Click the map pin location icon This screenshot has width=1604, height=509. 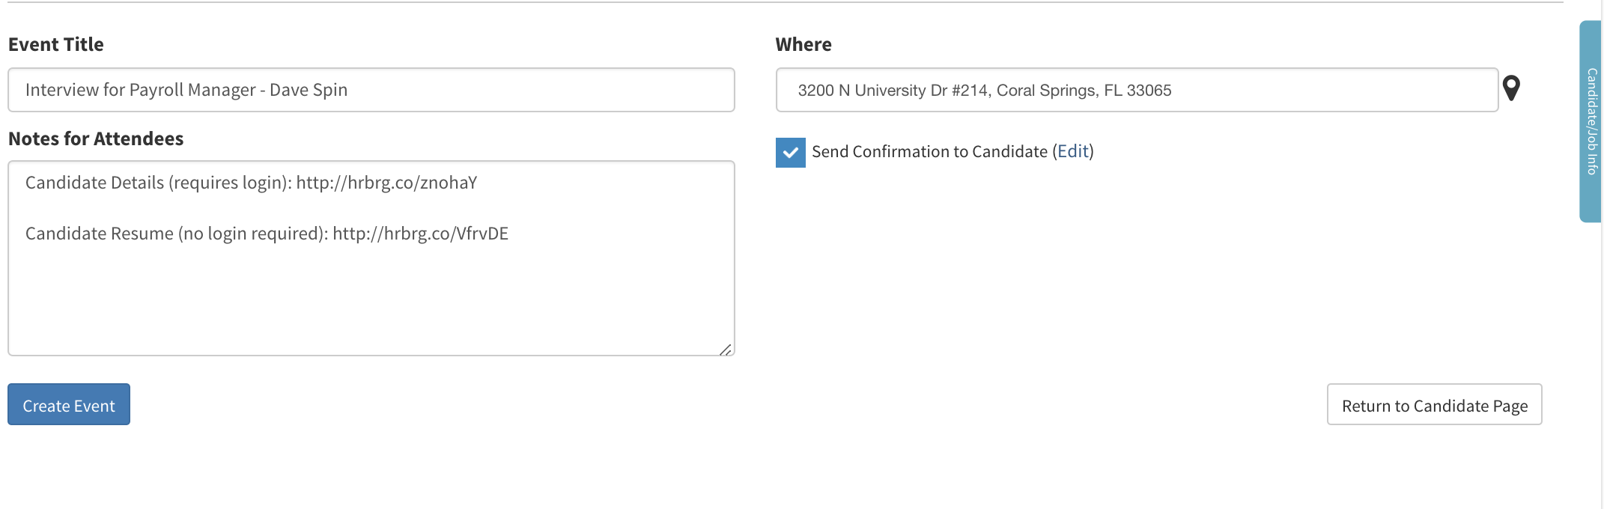[x=1511, y=88]
